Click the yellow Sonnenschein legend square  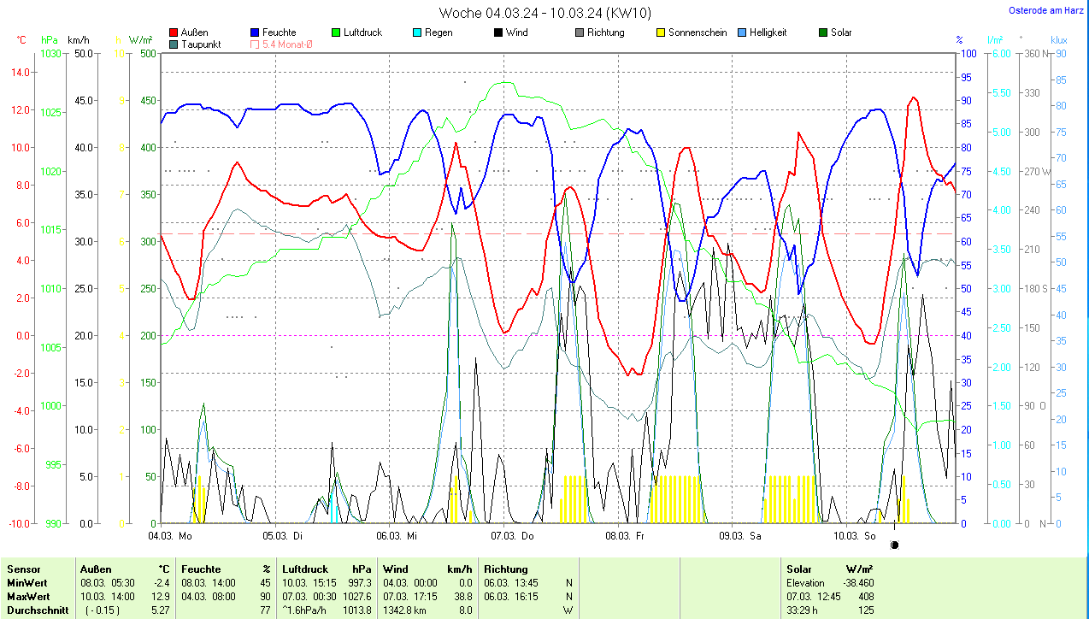click(x=661, y=32)
